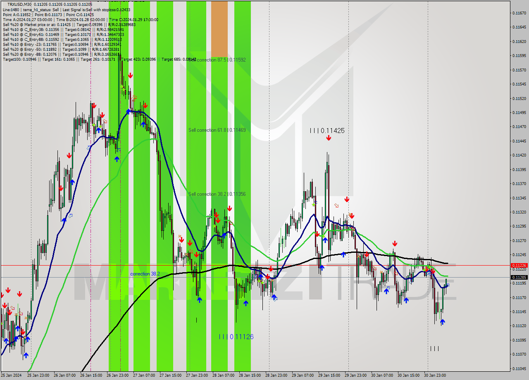This screenshot has height=380, width=529.
Task: Click the 'Target100: 0.10946' targets line
Action: pyautogui.click(x=99, y=59)
